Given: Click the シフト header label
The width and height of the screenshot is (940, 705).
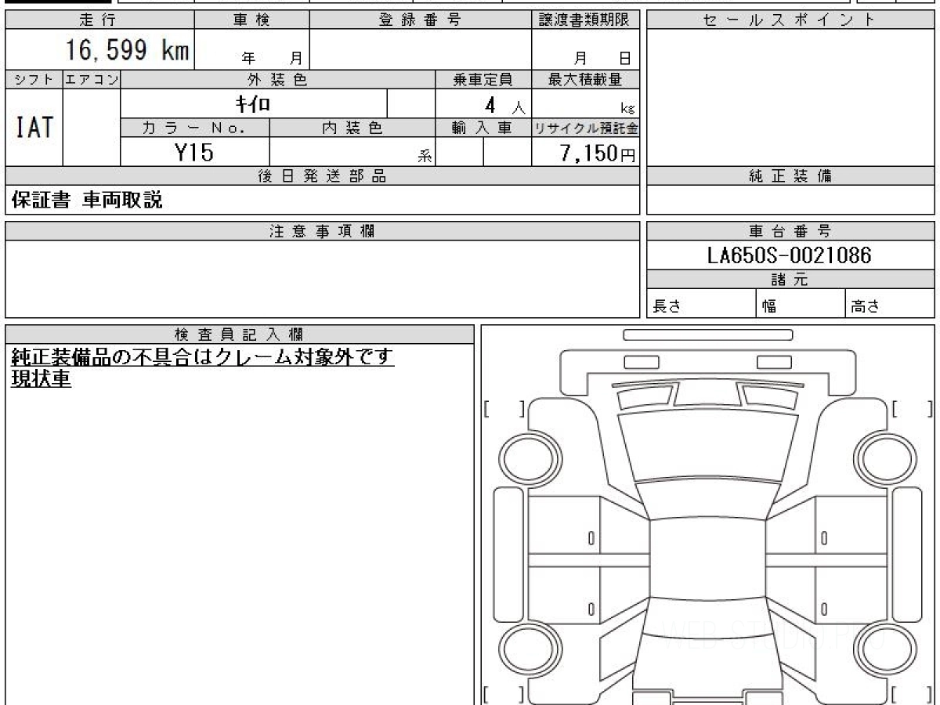Looking at the screenshot, I should point(34,79).
